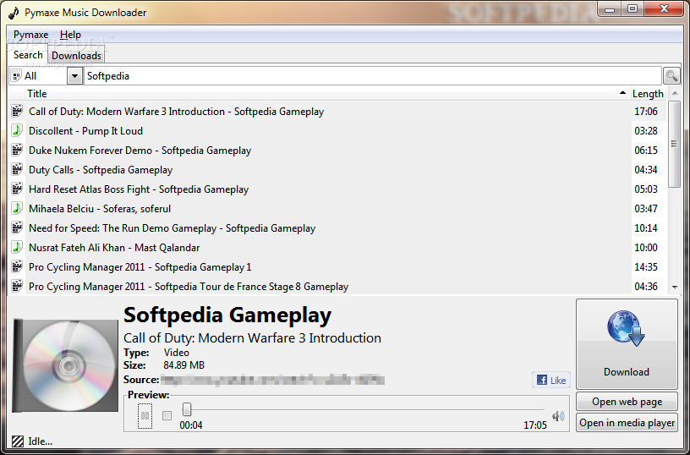Viewport: 690px width, 455px height.
Task: Click the results list scrollbar thumb
Action: (674, 145)
